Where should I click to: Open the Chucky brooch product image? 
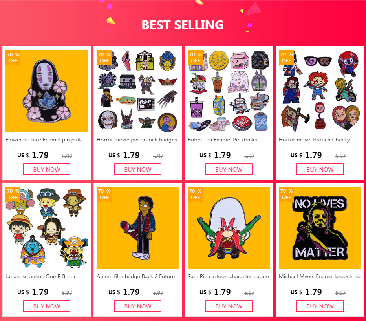click(x=320, y=91)
